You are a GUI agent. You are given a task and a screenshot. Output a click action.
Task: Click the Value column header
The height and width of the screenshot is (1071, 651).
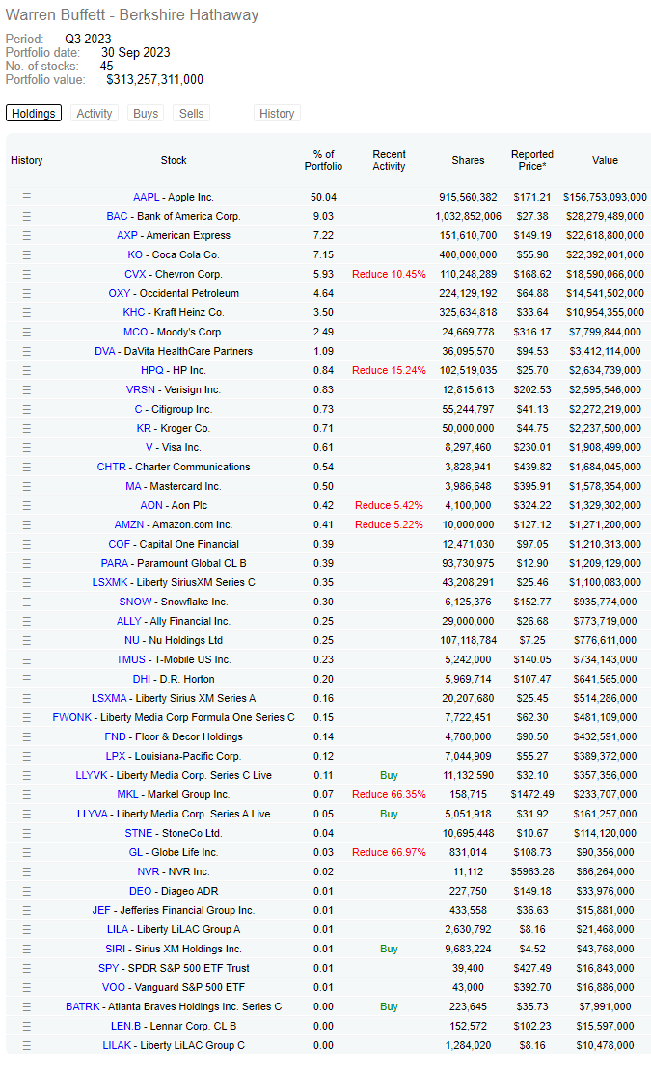606,161
